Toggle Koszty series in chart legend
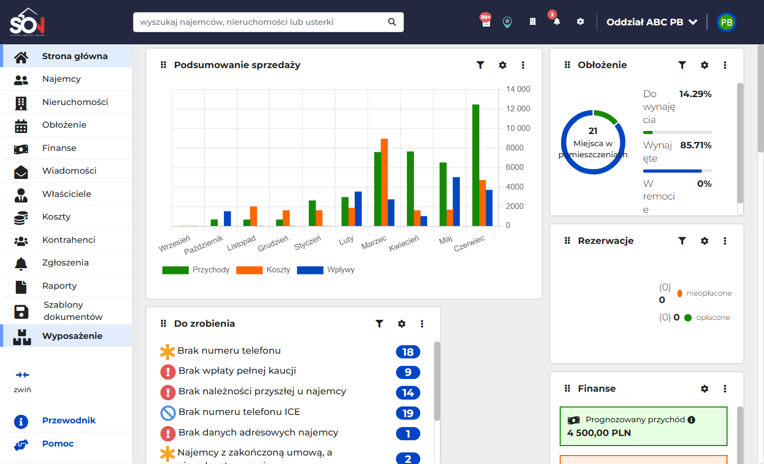Viewport: 764px width, 464px height. [263, 270]
